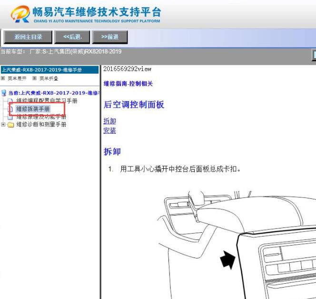Collapse the menu via 菜单折叠

tap(49, 78)
